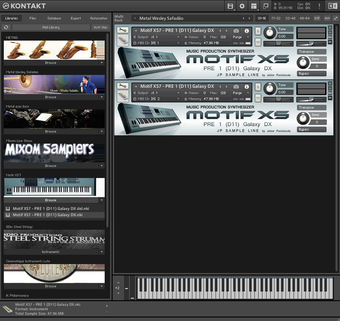340x321 pixels.
Task: Minimize the MIDI Ch 2 instrument header
Action: coord(330,88)
